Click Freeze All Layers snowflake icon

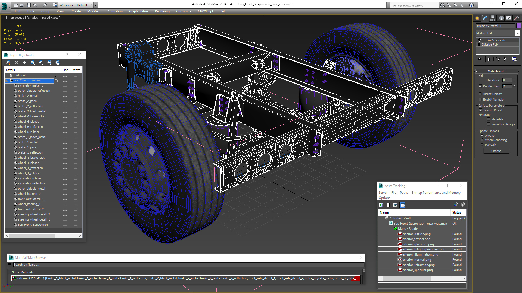(x=57, y=63)
